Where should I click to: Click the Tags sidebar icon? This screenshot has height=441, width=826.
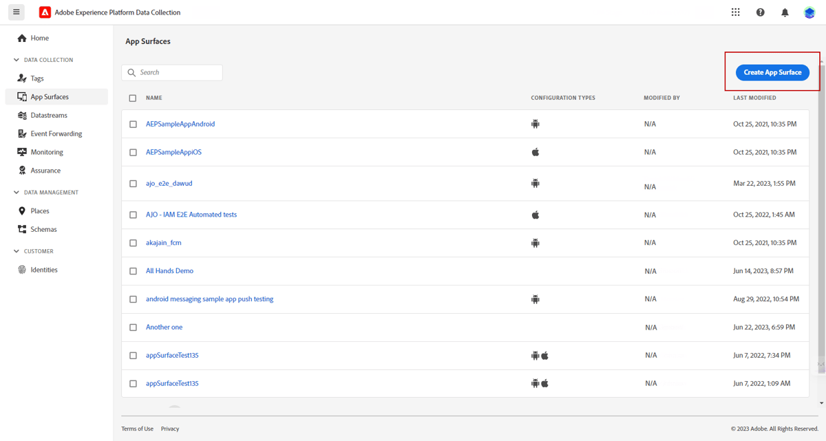(22, 78)
